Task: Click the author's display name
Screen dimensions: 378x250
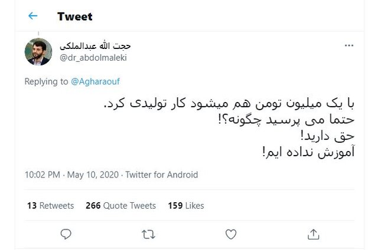Action: pyautogui.click(x=95, y=46)
